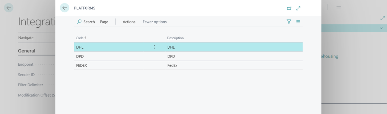Expand the background page with diagonal arrows

coord(382,18)
